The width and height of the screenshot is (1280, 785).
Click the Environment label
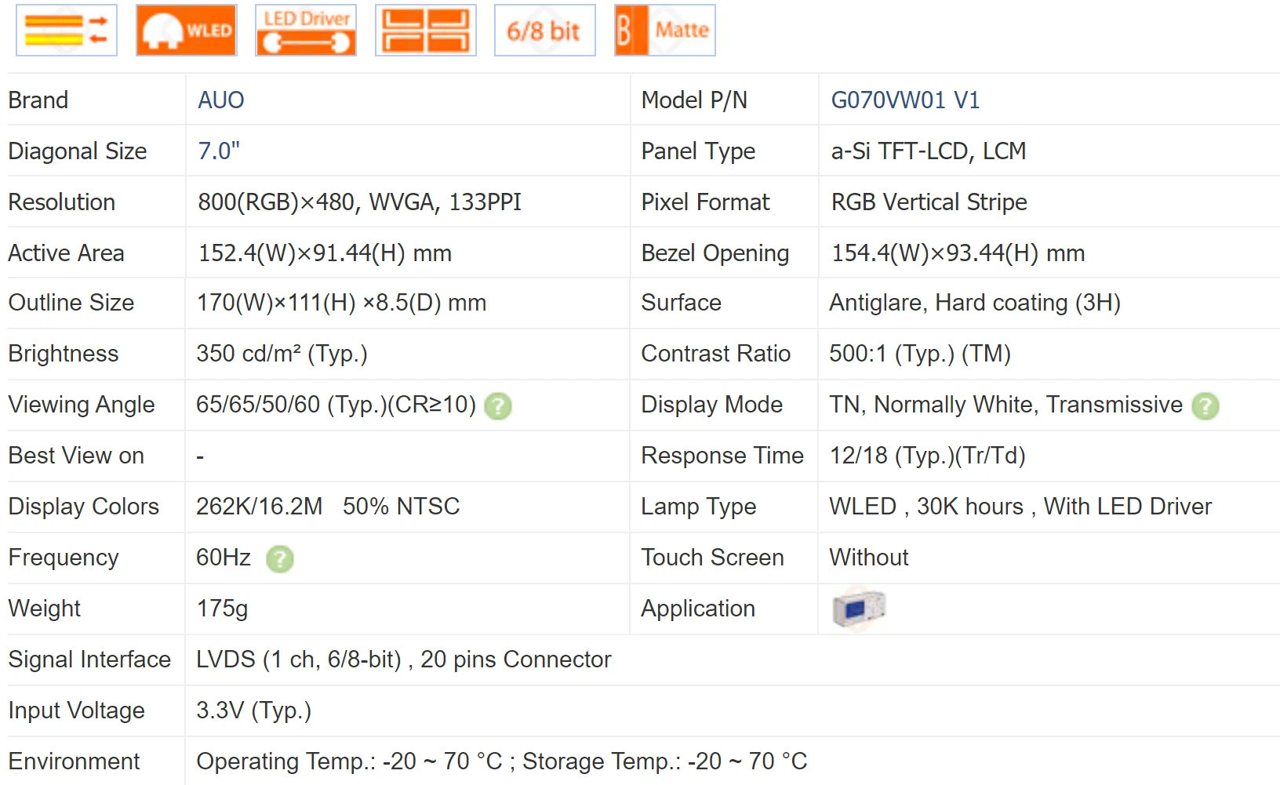coord(74,761)
